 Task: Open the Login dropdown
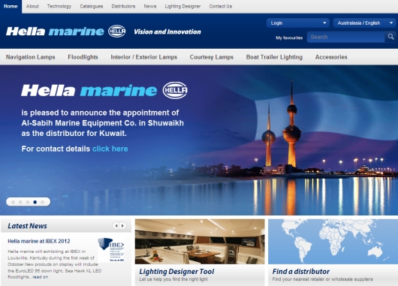click(x=298, y=23)
